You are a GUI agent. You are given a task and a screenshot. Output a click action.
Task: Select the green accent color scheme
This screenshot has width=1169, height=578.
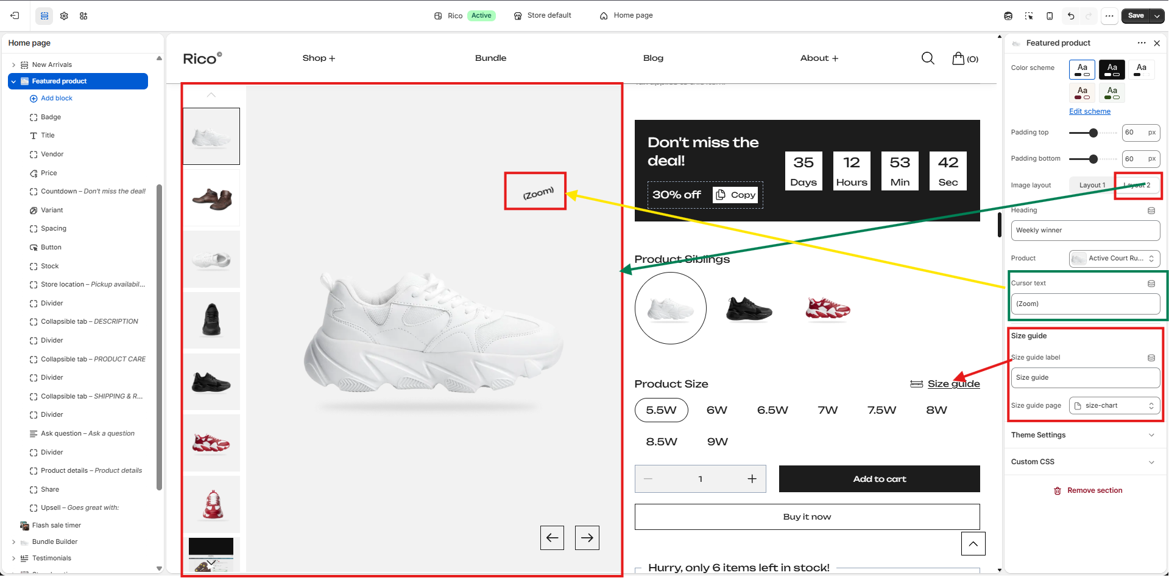pos(1112,92)
